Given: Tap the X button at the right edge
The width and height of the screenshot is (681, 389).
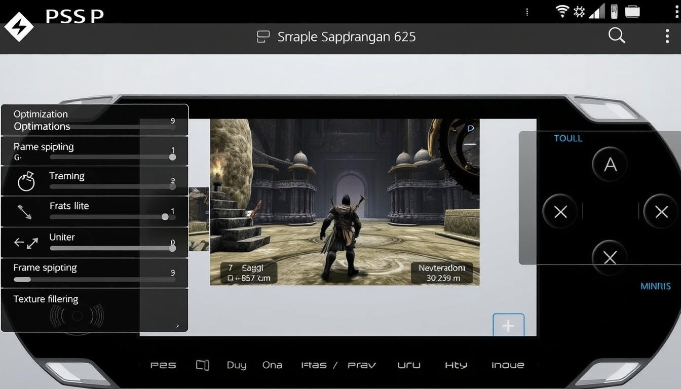Looking at the screenshot, I should (661, 212).
